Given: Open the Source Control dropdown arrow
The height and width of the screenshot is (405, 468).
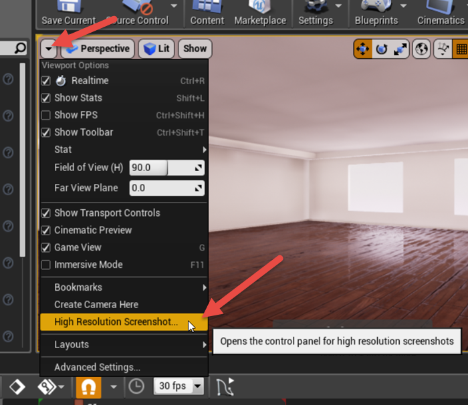Looking at the screenshot, I should point(174,6).
